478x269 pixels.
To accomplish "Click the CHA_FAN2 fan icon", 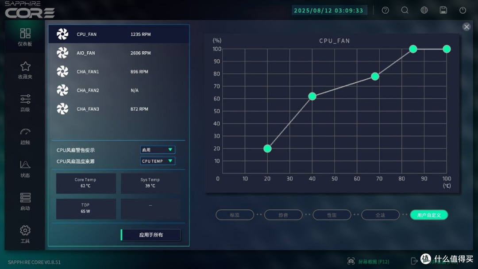I will pos(62,90).
